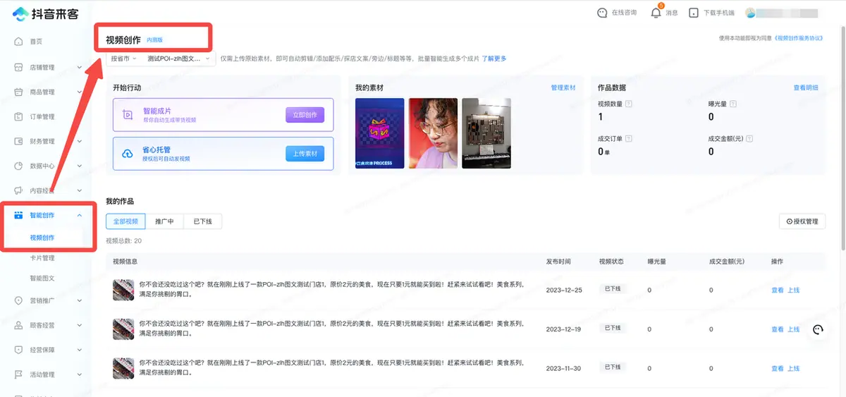Click the 经营保障 shield icon
This screenshot has height=397, width=846.
click(19, 350)
